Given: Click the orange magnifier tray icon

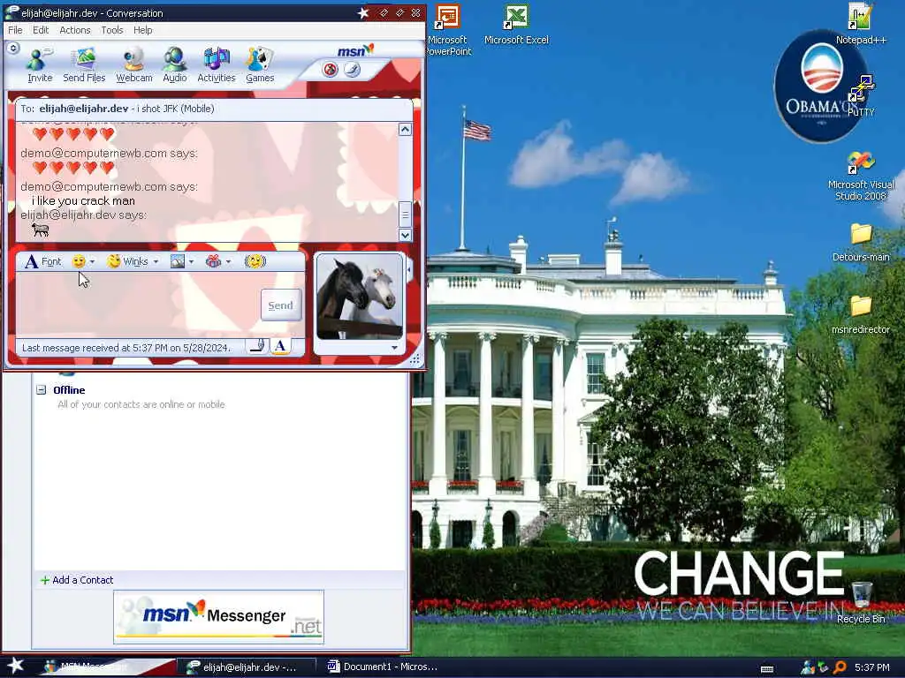Looking at the screenshot, I should (840, 667).
